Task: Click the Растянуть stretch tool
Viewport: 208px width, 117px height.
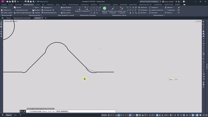Action: coord(142,13)
